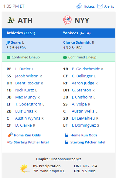Click the sunny weather icon
Image resolution: width=116 pixels, height=178 pixels.
point(25,169)
